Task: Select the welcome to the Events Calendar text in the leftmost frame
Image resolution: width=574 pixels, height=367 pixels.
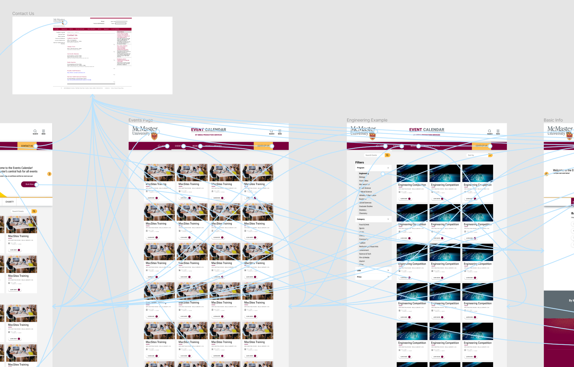Action: click(19, 170)
